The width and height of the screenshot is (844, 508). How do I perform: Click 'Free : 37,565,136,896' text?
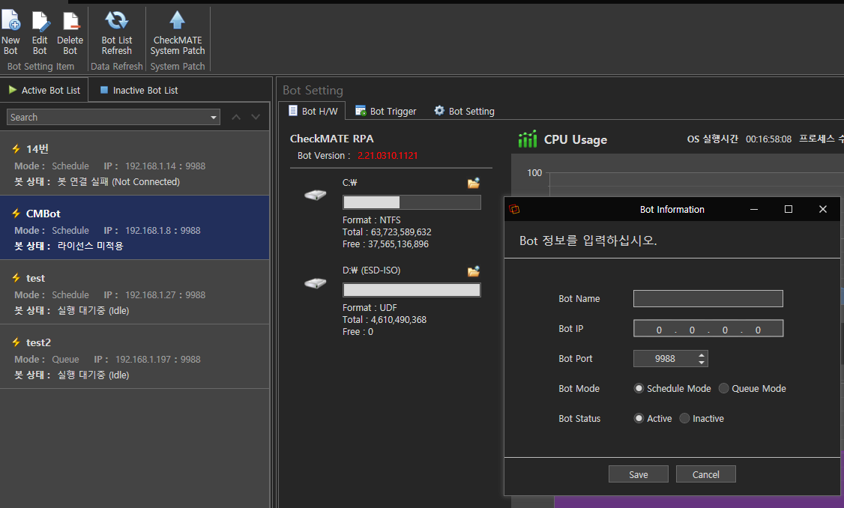(385, 244)
